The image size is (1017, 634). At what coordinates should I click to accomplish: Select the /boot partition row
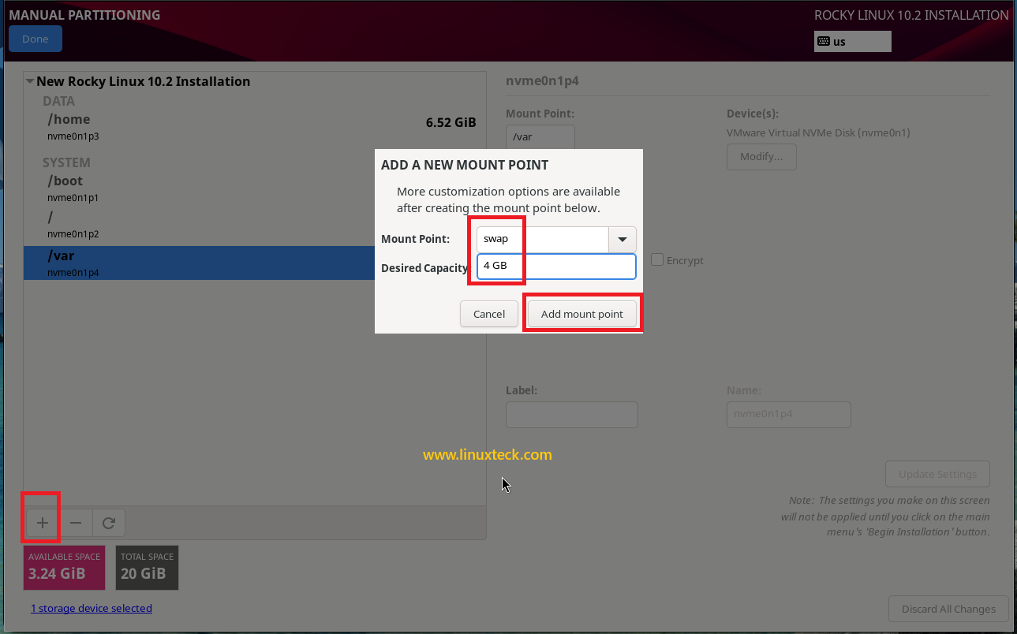pos(255,188)
